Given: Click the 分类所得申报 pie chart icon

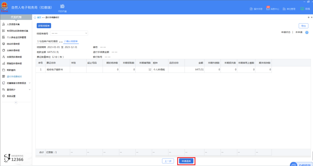Looking at the screenshot, I should (x=3, y=50).
